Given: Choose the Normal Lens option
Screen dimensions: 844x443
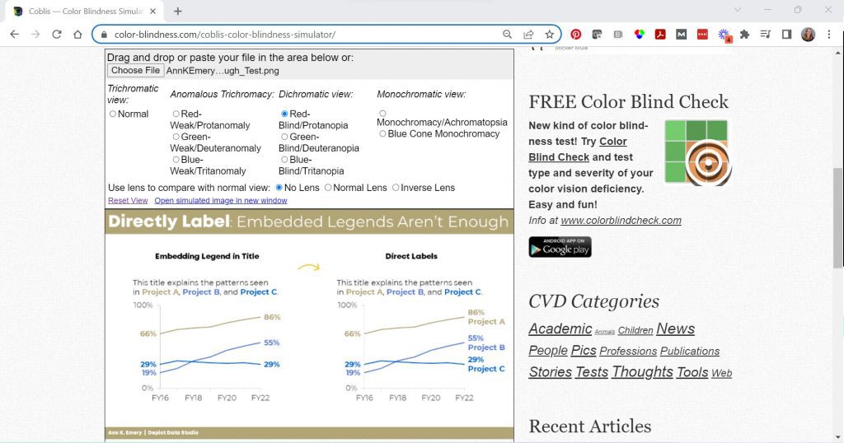Looking at the screenshot, I should [328, 188].
